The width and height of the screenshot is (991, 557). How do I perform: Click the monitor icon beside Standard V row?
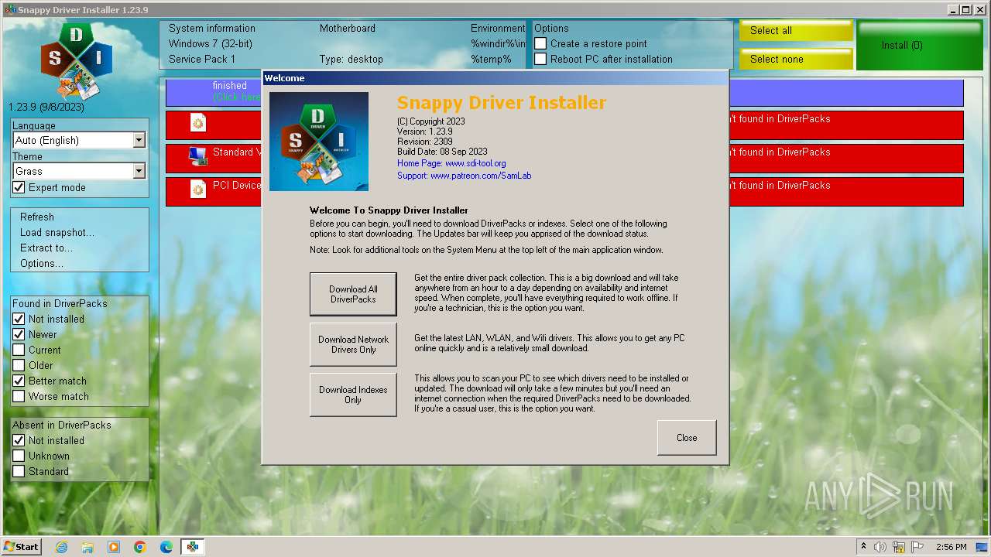198,156
